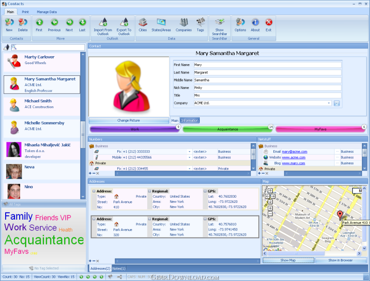Click Show SearchBar
The height and width of the screenshot is (281, 370).
click(x=219, y=26)
